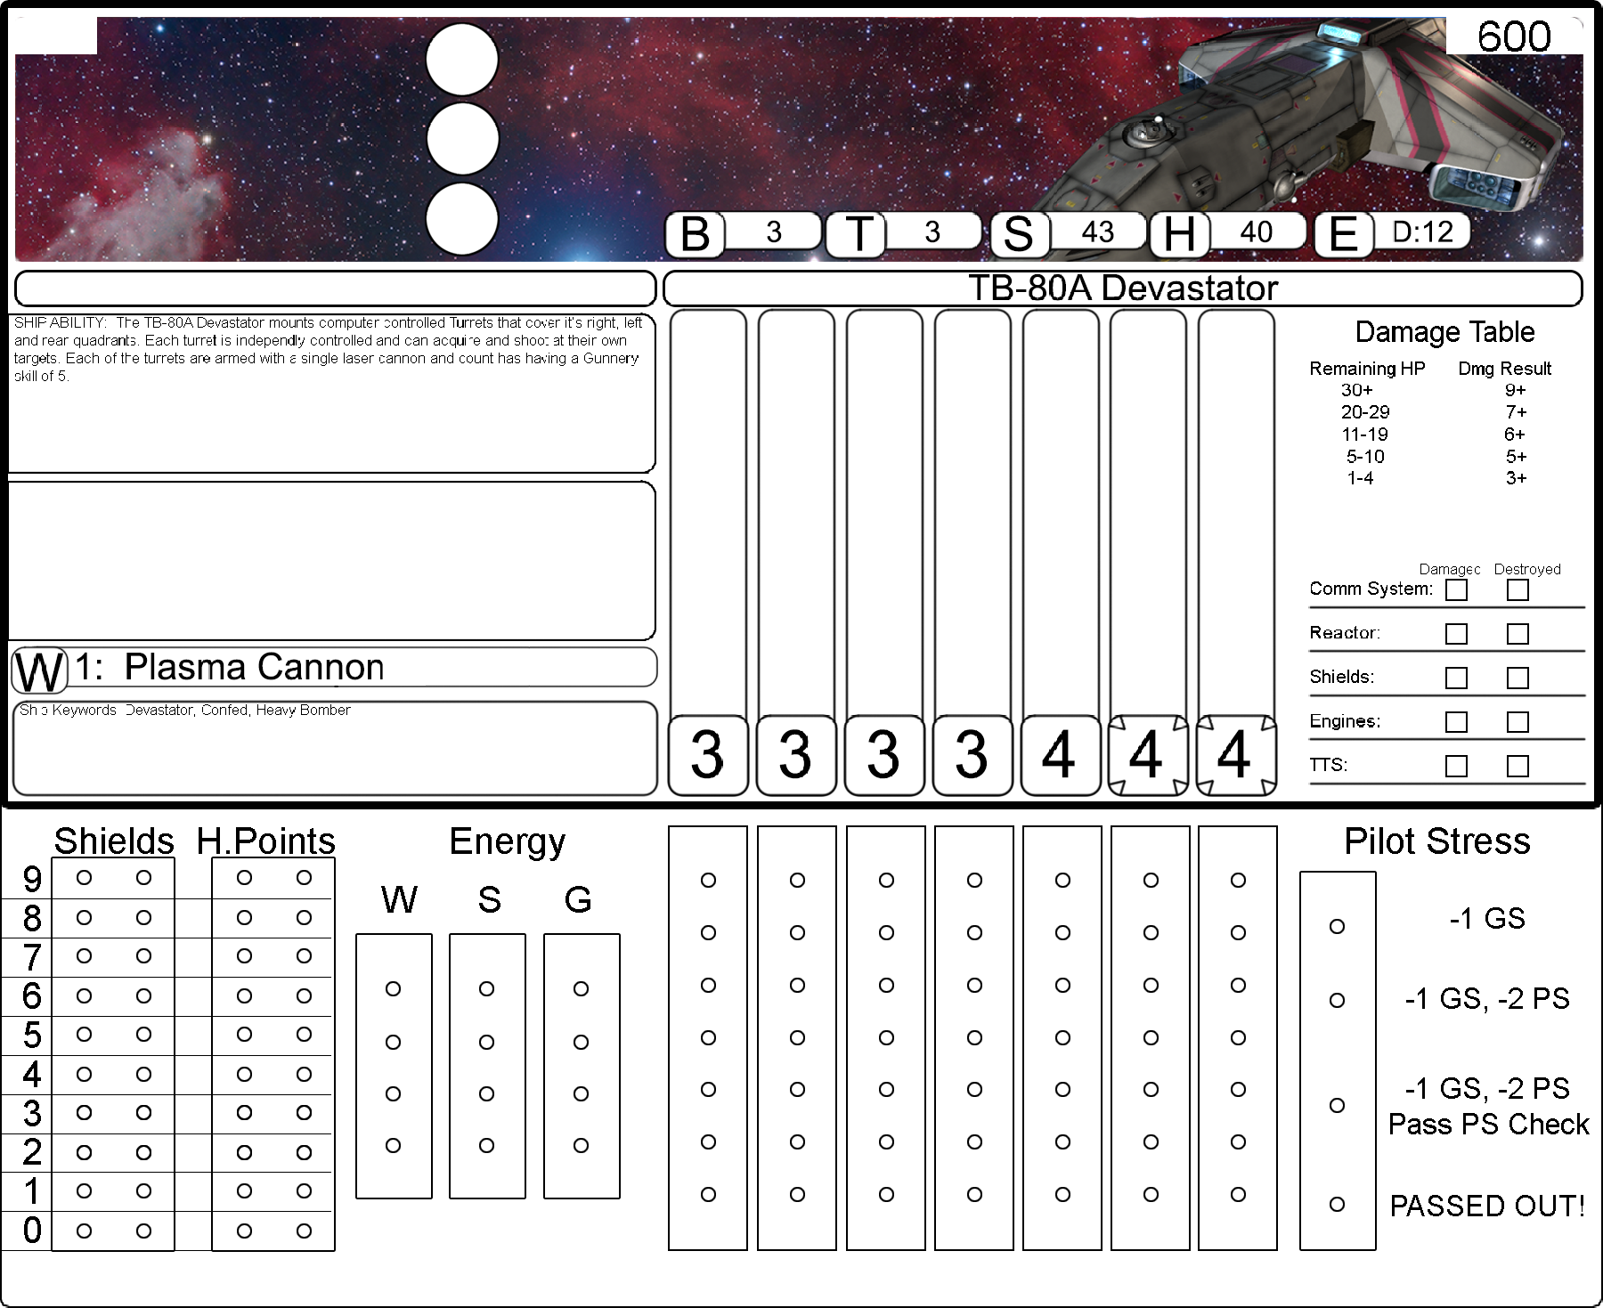Click the B stat badge icon
This screenshot has height=1308, width=1603.
696,235
